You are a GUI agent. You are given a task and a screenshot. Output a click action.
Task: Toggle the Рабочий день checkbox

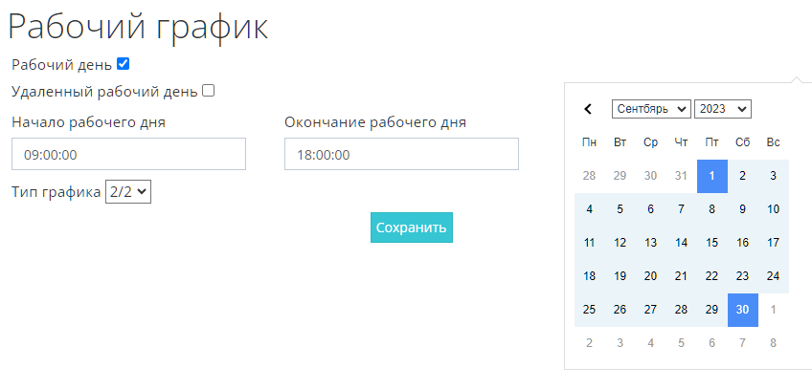tap(123, 64)
